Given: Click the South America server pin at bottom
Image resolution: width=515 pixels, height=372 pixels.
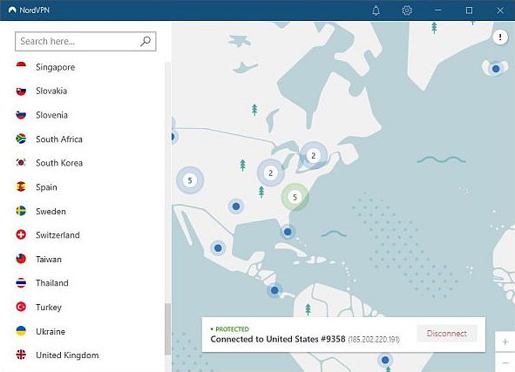Looking at the screenshot, I should click(385, 360).
